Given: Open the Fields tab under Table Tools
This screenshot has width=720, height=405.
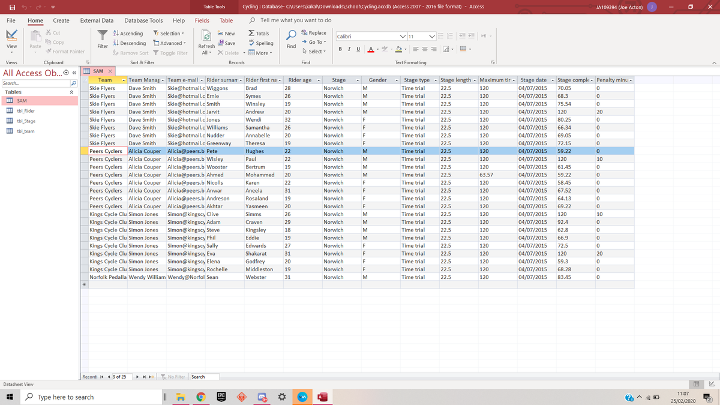Looking at the screenshot, I should pos(202,20).
